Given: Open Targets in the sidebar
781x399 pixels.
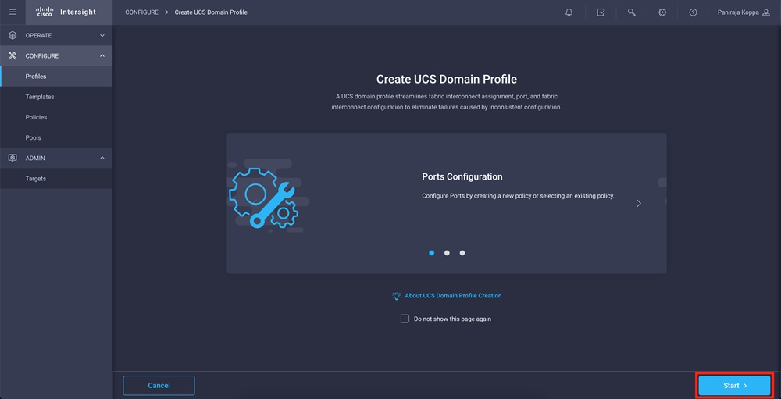Looking at the screenshot, I should (x=56, y=178).
